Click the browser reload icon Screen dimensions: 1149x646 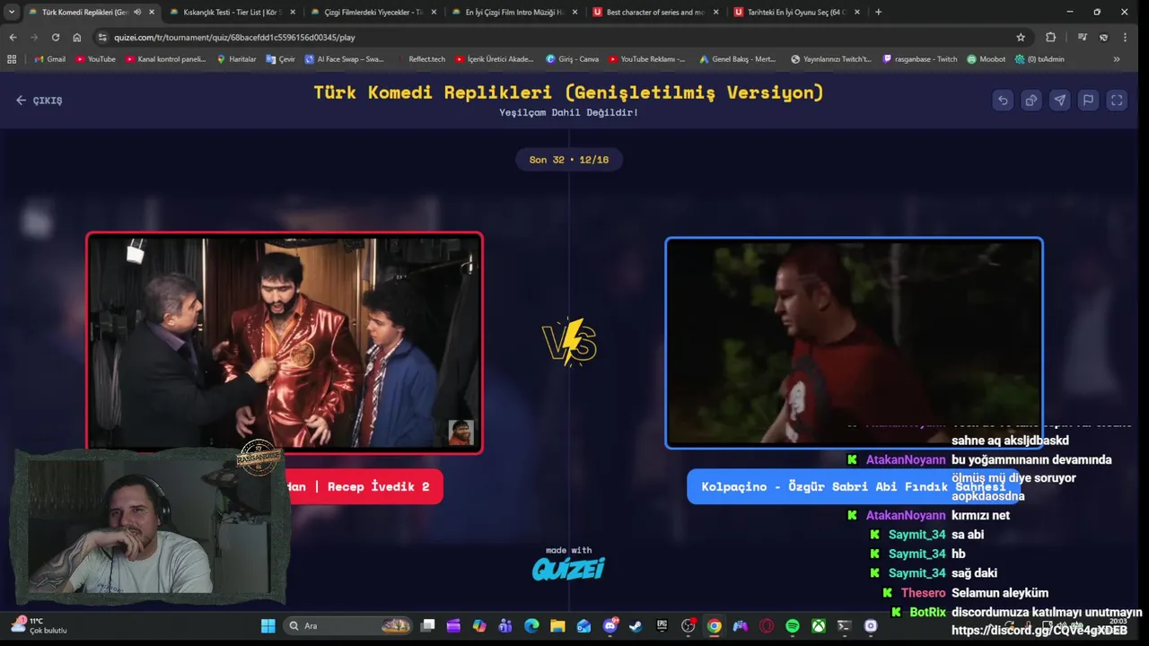pos(56,37)
